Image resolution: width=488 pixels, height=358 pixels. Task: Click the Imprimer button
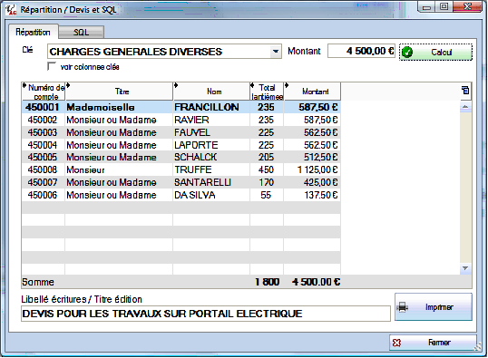tap(434, 307)
